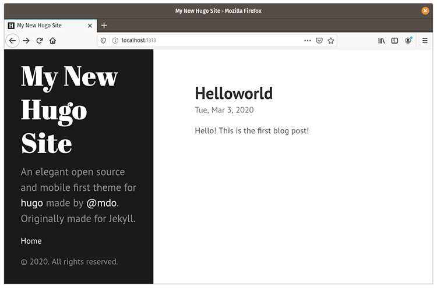Open page actions three-dots menu
Viewport: 437px width, 288px height.
tap(308, 41)
